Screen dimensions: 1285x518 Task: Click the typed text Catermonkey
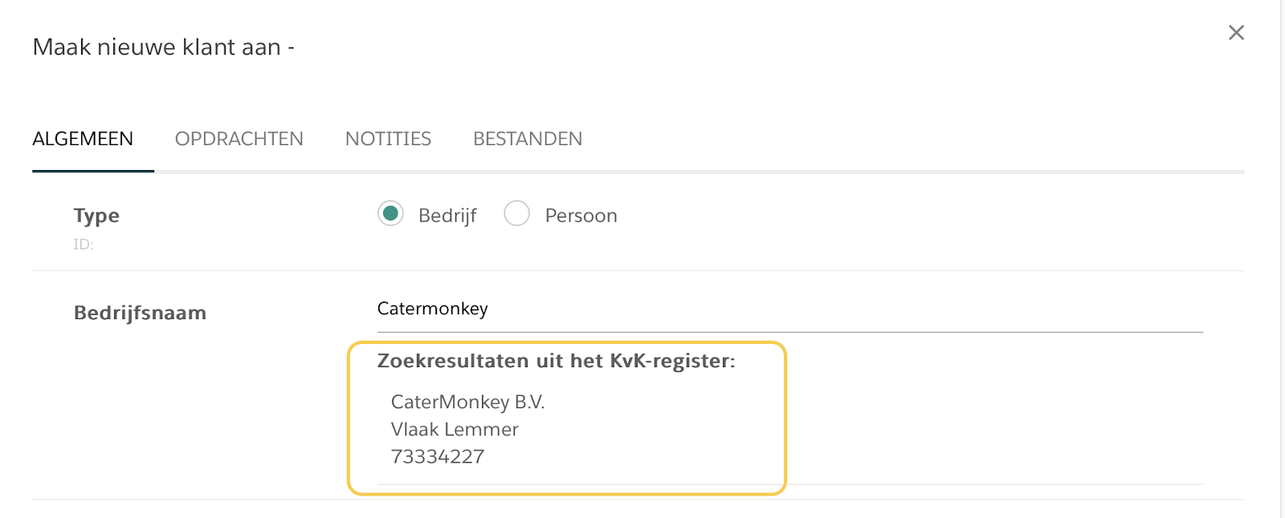pos(432,309)
